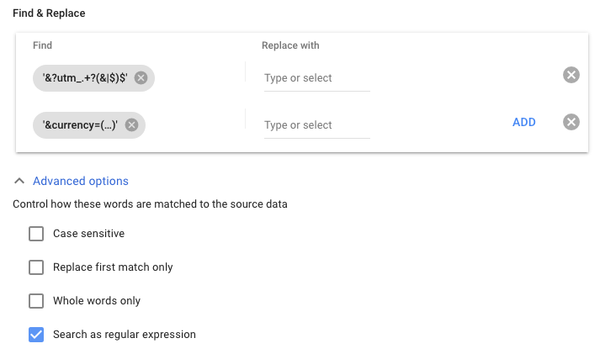
Task: Click the 'Replace first match only' label text
Action: (x=113, y=267)
